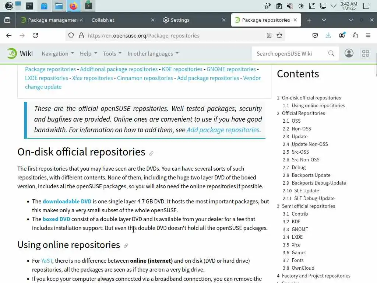The width and height of the screenshot is (377, 283).
Task: Open the brightness tray icon
Action: pos(301,6)
